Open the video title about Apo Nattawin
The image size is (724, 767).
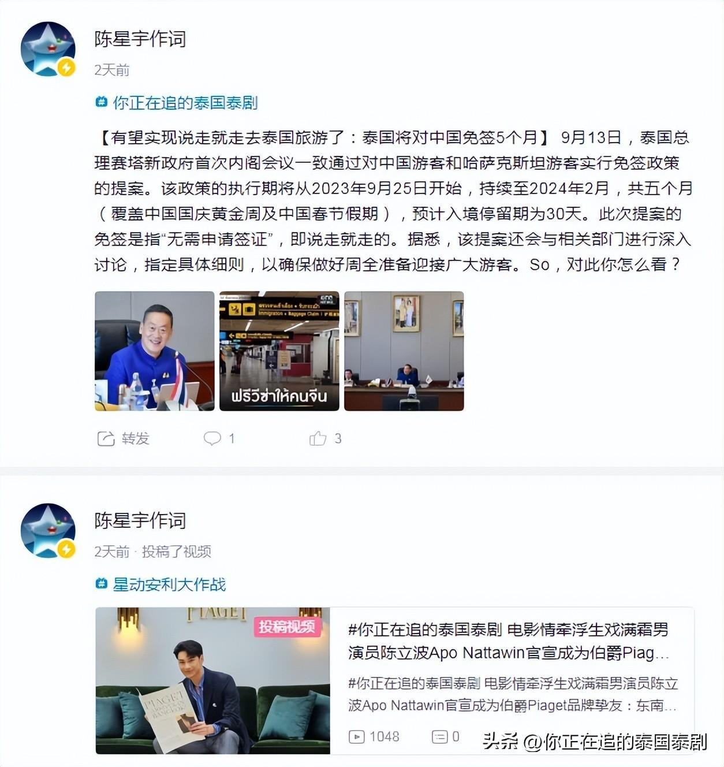tap(508, 641)
